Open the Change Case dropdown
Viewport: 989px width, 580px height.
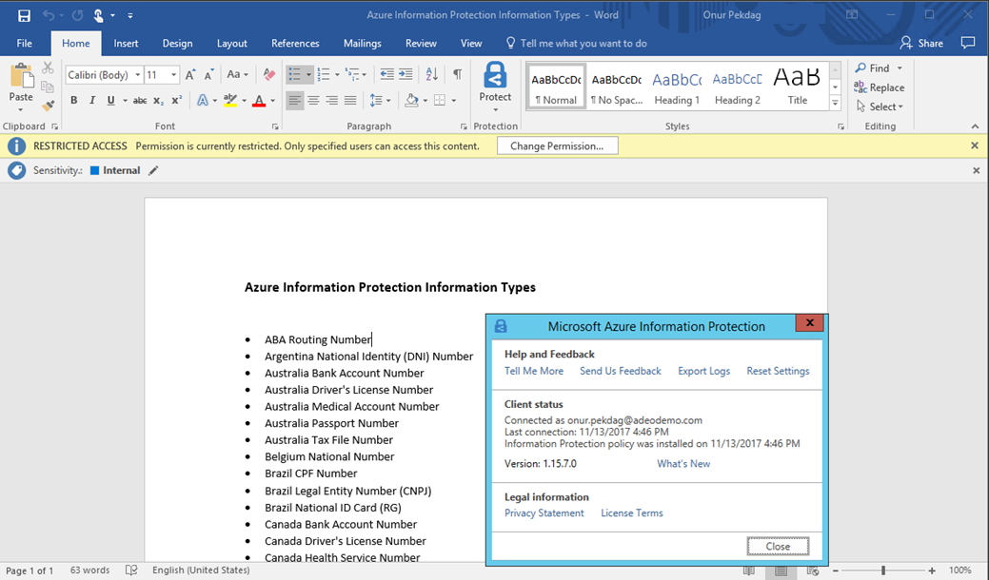(x=237, y=75)
